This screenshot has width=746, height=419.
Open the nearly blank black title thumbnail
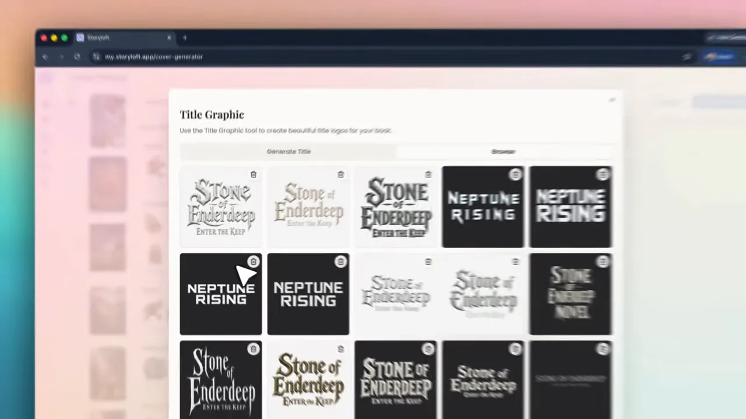click(571, 379)
